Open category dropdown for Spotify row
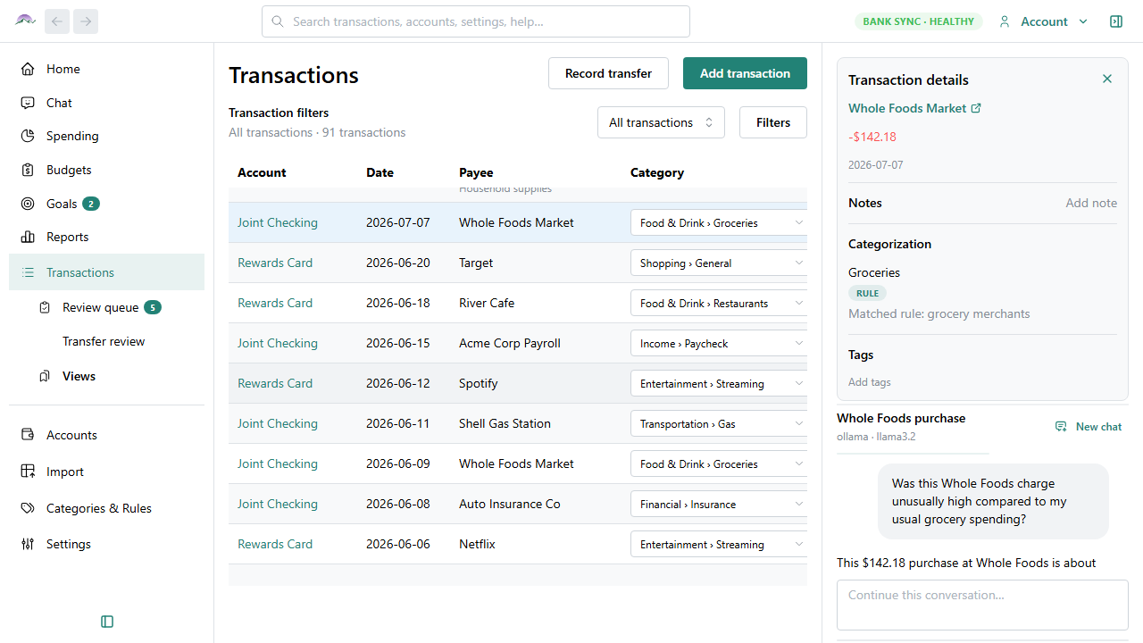The width and height of the screenshot is (1143, 643). tap(719, 383)
